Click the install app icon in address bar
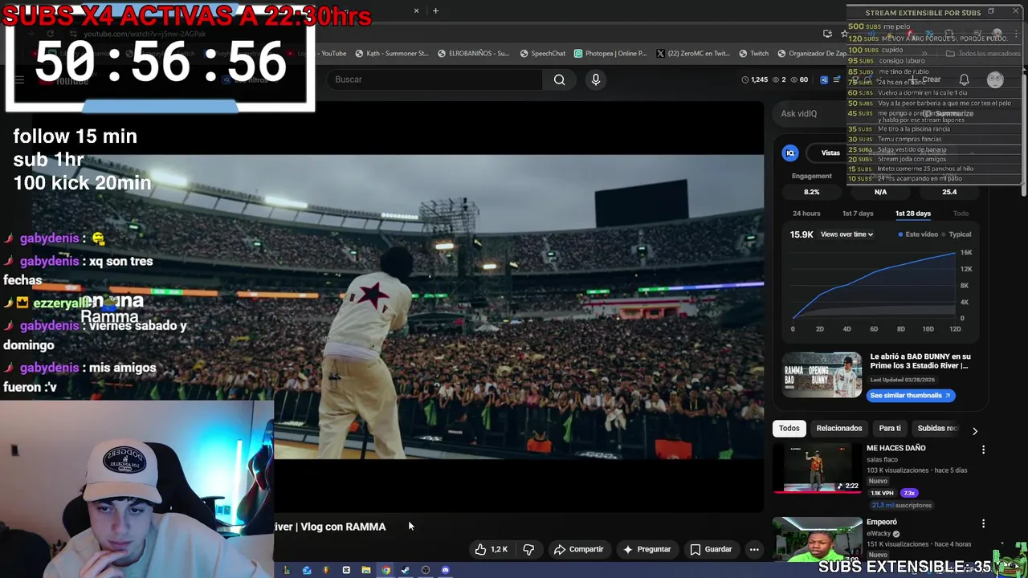The image size is (1028, 578). [x=827, y=33]
